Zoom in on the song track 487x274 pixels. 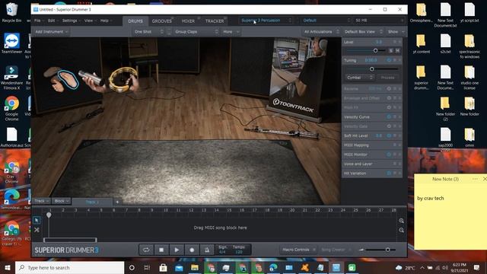(401, 221)
